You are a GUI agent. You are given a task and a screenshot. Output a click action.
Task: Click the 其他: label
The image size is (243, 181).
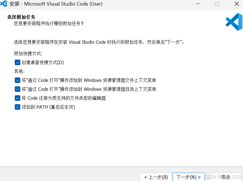19,71
